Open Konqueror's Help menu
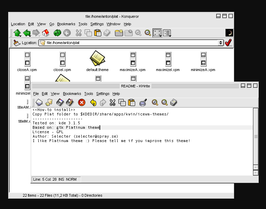This screenshot has width=266, height=209. [x=128, y=24]
